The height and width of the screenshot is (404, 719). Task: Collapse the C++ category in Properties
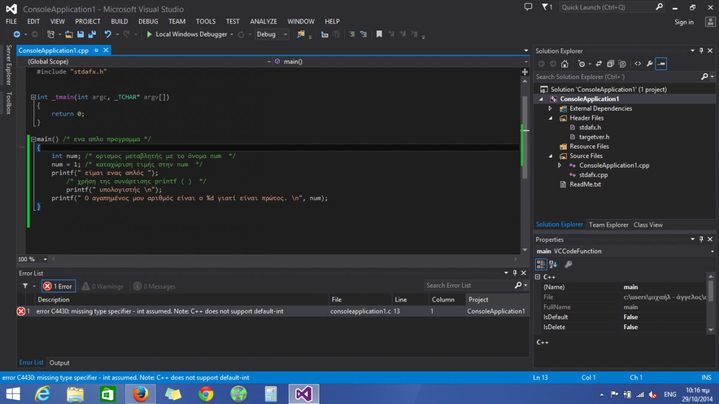538,277
